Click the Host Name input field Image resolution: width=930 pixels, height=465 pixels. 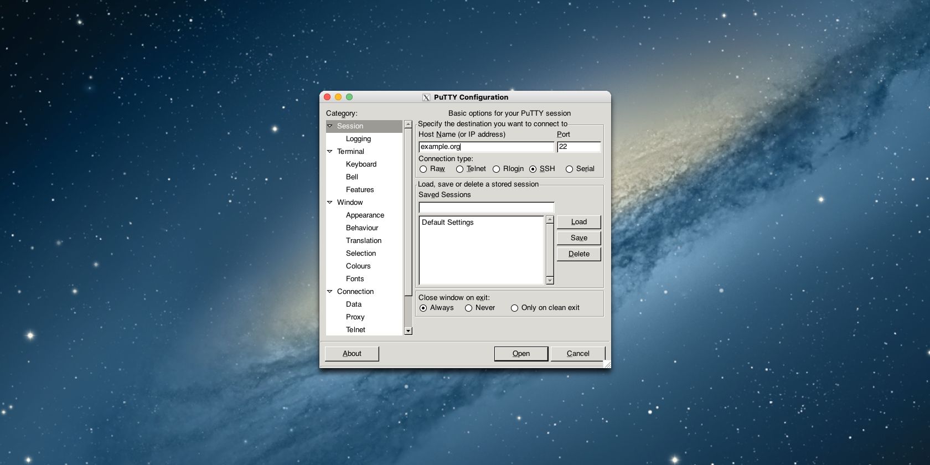click(486, 147)
